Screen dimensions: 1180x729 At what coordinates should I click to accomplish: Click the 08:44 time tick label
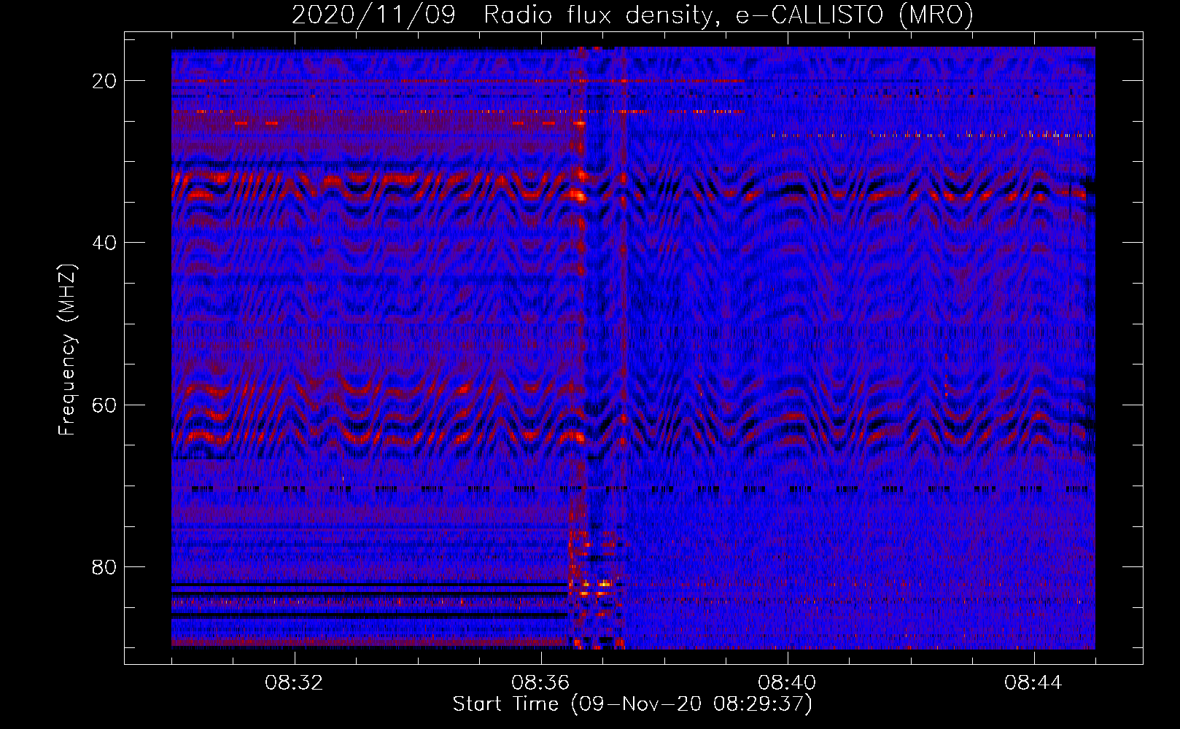tap(1033, 683)
